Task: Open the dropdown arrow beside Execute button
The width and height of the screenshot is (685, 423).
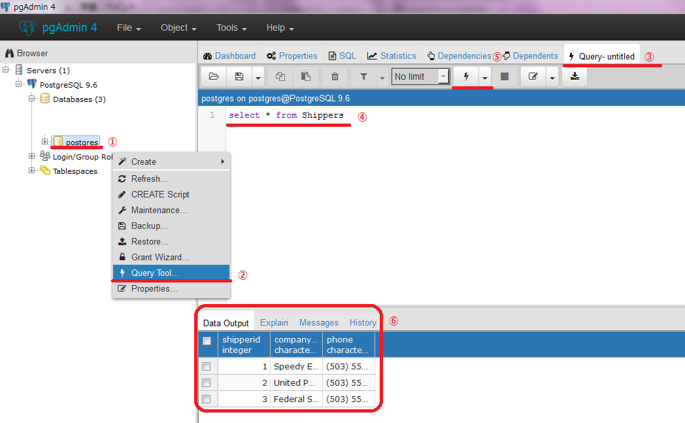Action: pyautogui.click(x=485, y=77)
